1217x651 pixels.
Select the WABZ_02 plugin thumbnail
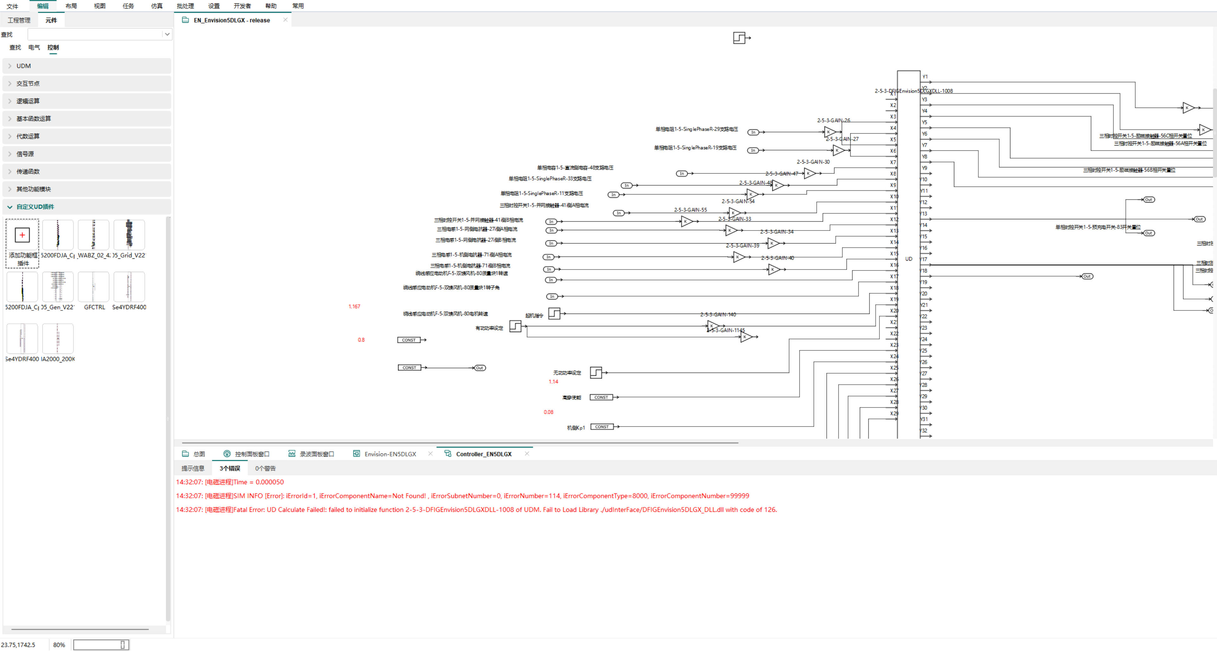pyautogui.click(x=93, y=235)
